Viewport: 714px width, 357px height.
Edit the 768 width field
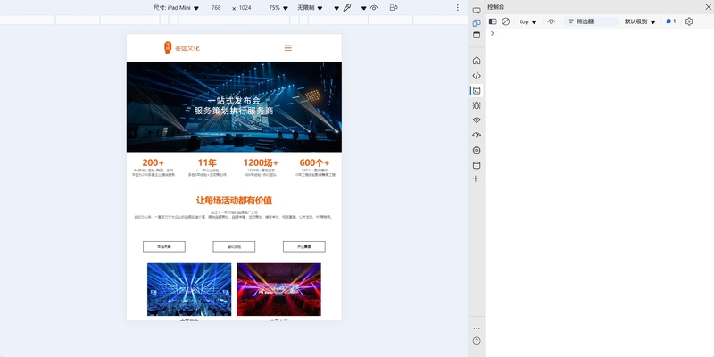(216, 8)
